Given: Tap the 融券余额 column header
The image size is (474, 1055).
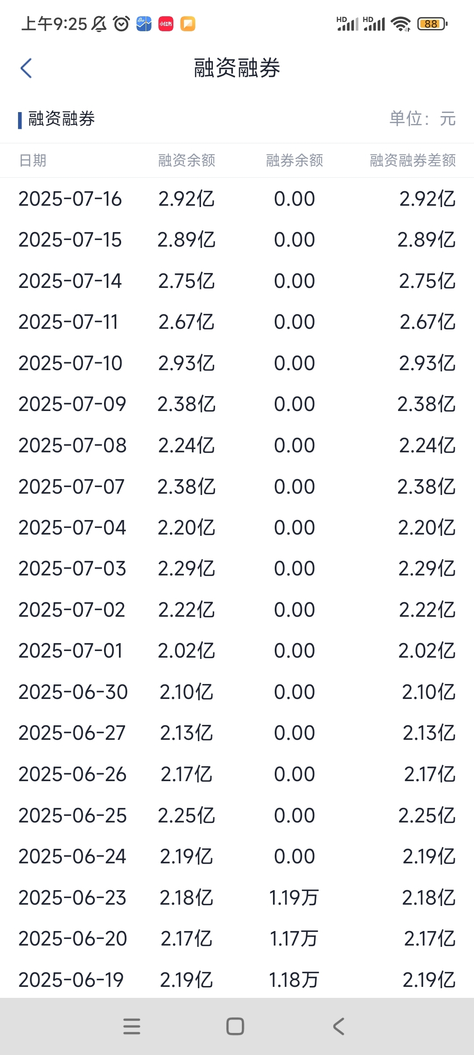Looking at the screenshot, I should (294, 160).
